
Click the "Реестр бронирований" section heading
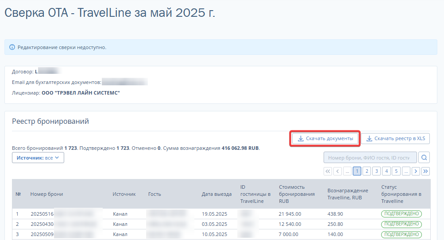coord(50,121)
